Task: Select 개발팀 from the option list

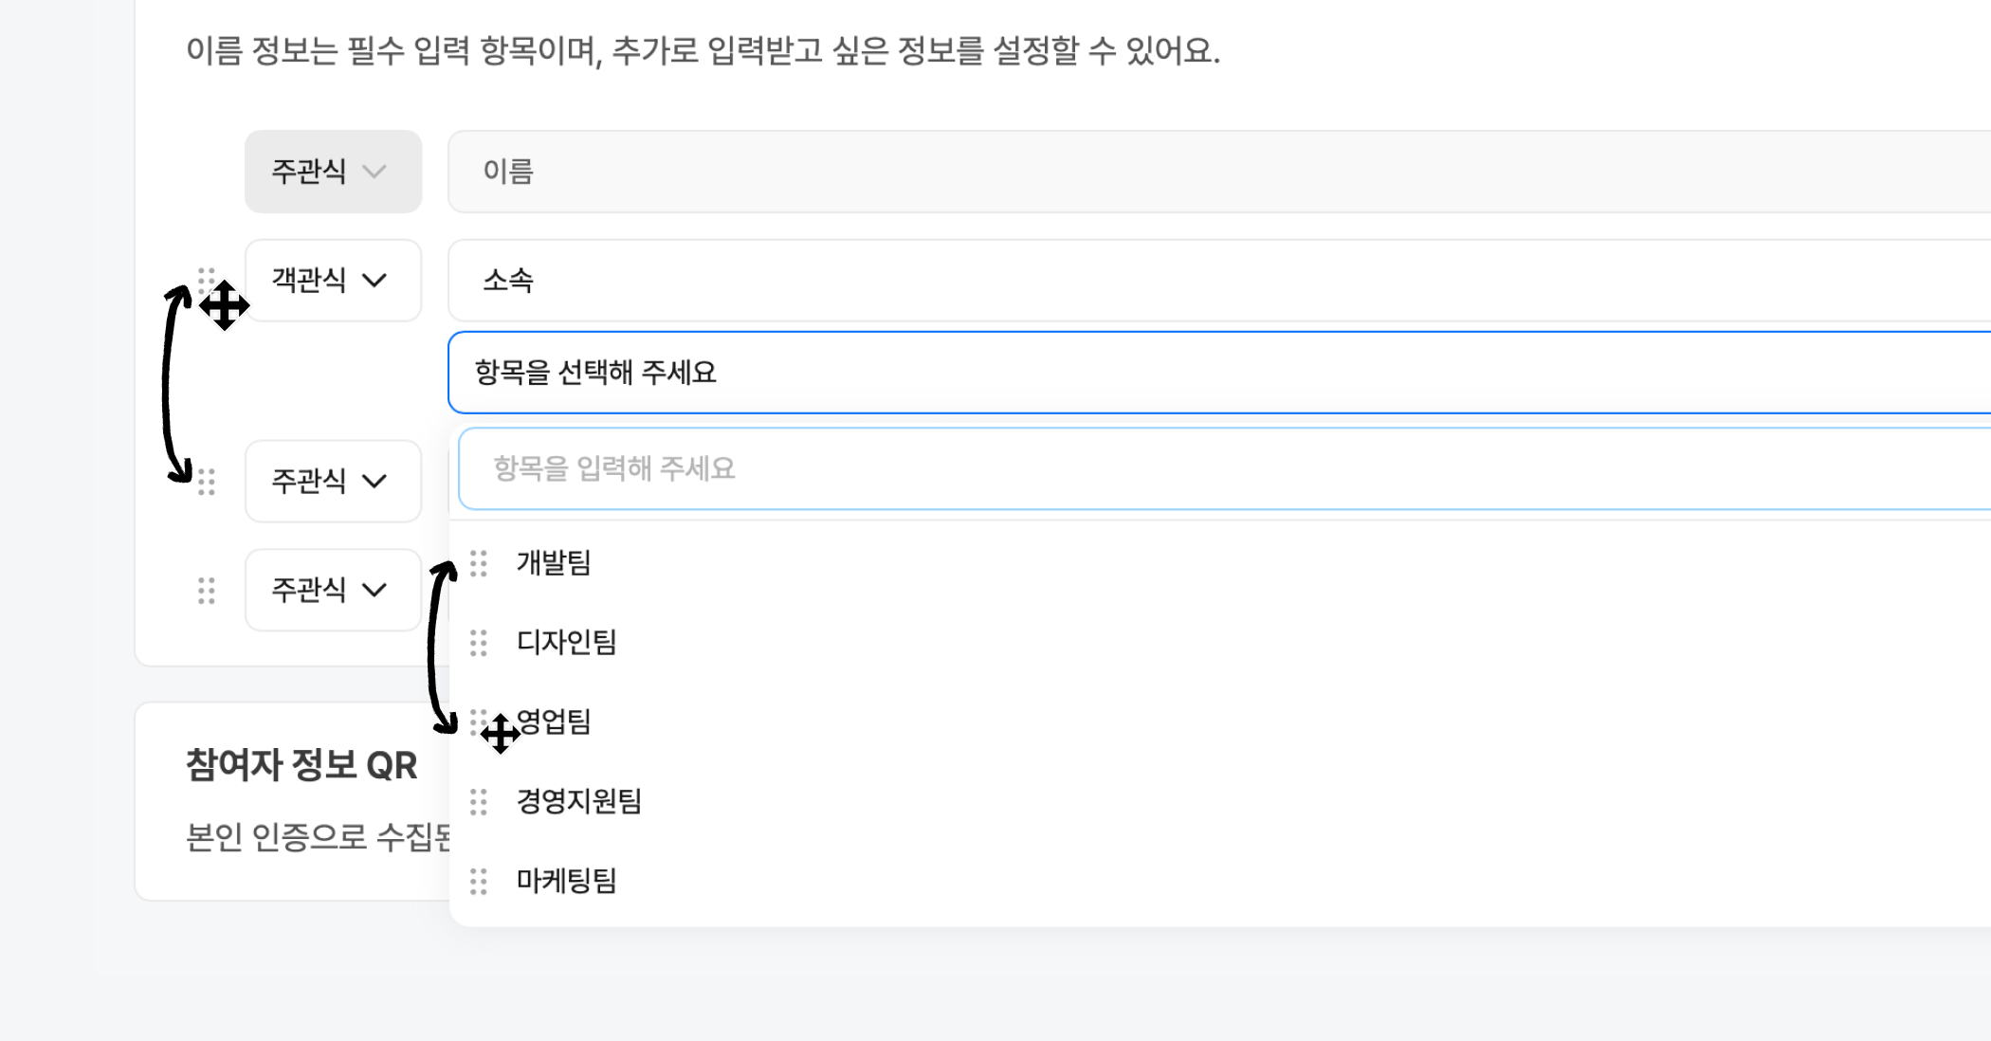Action: [554, 563]
